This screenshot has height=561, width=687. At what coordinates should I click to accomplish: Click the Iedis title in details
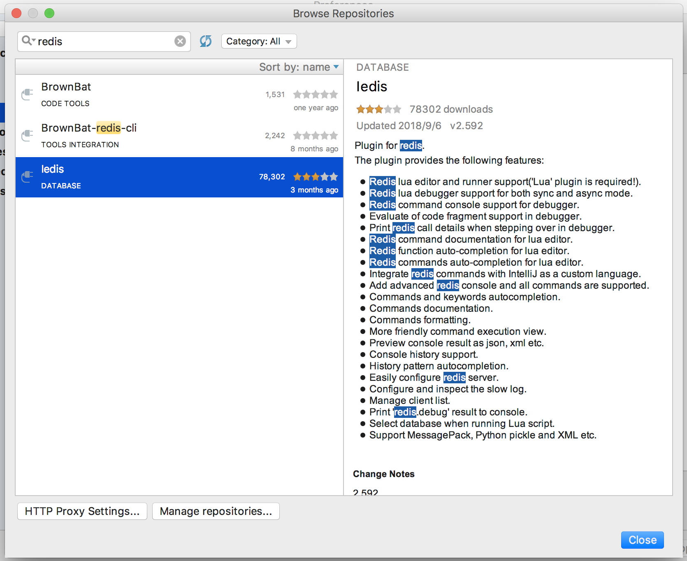[x=371, y=86]
